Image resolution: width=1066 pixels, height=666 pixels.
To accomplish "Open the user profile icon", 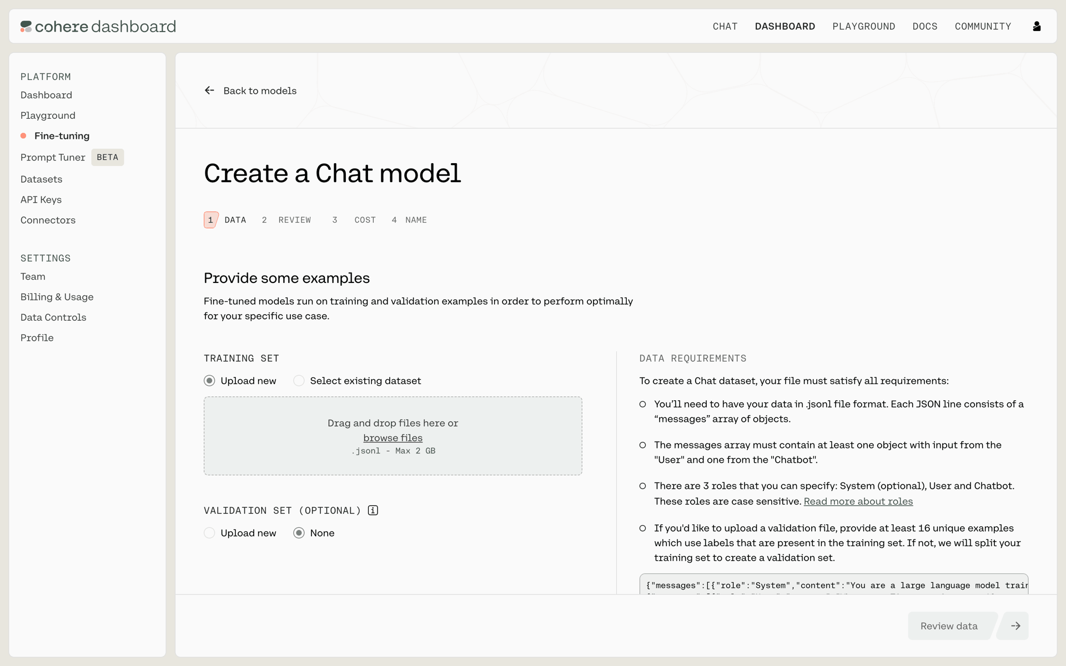I will pyautogui.click(x=1037, y=26).
